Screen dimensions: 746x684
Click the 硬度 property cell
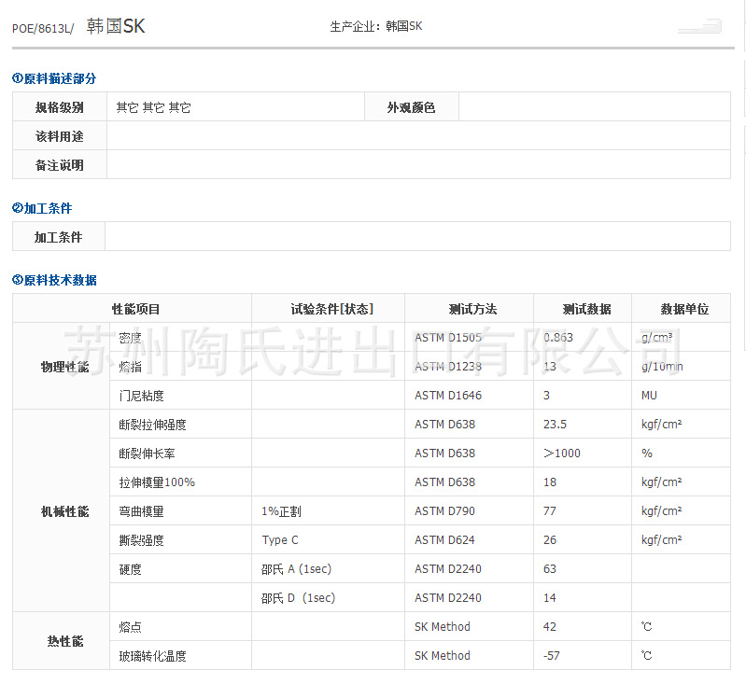(x=181, y=569)
